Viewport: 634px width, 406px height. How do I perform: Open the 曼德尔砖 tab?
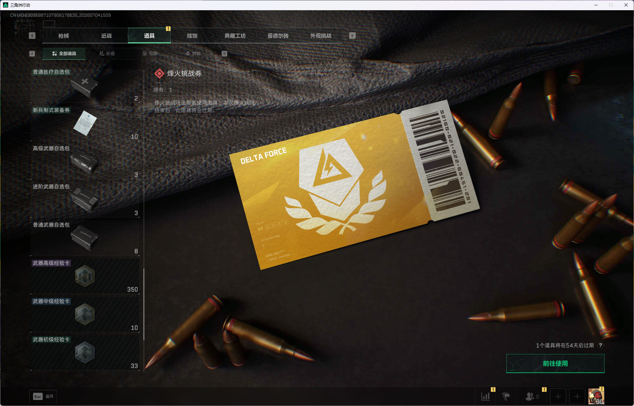pyautogui.click(x=278, y=36)
